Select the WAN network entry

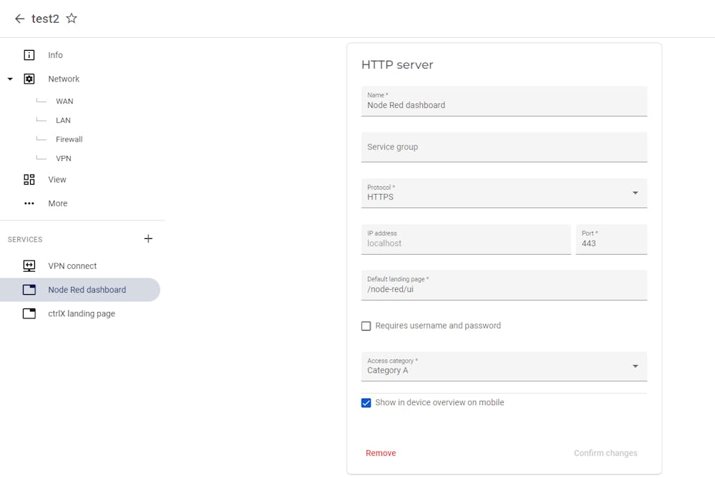[64, 102]
